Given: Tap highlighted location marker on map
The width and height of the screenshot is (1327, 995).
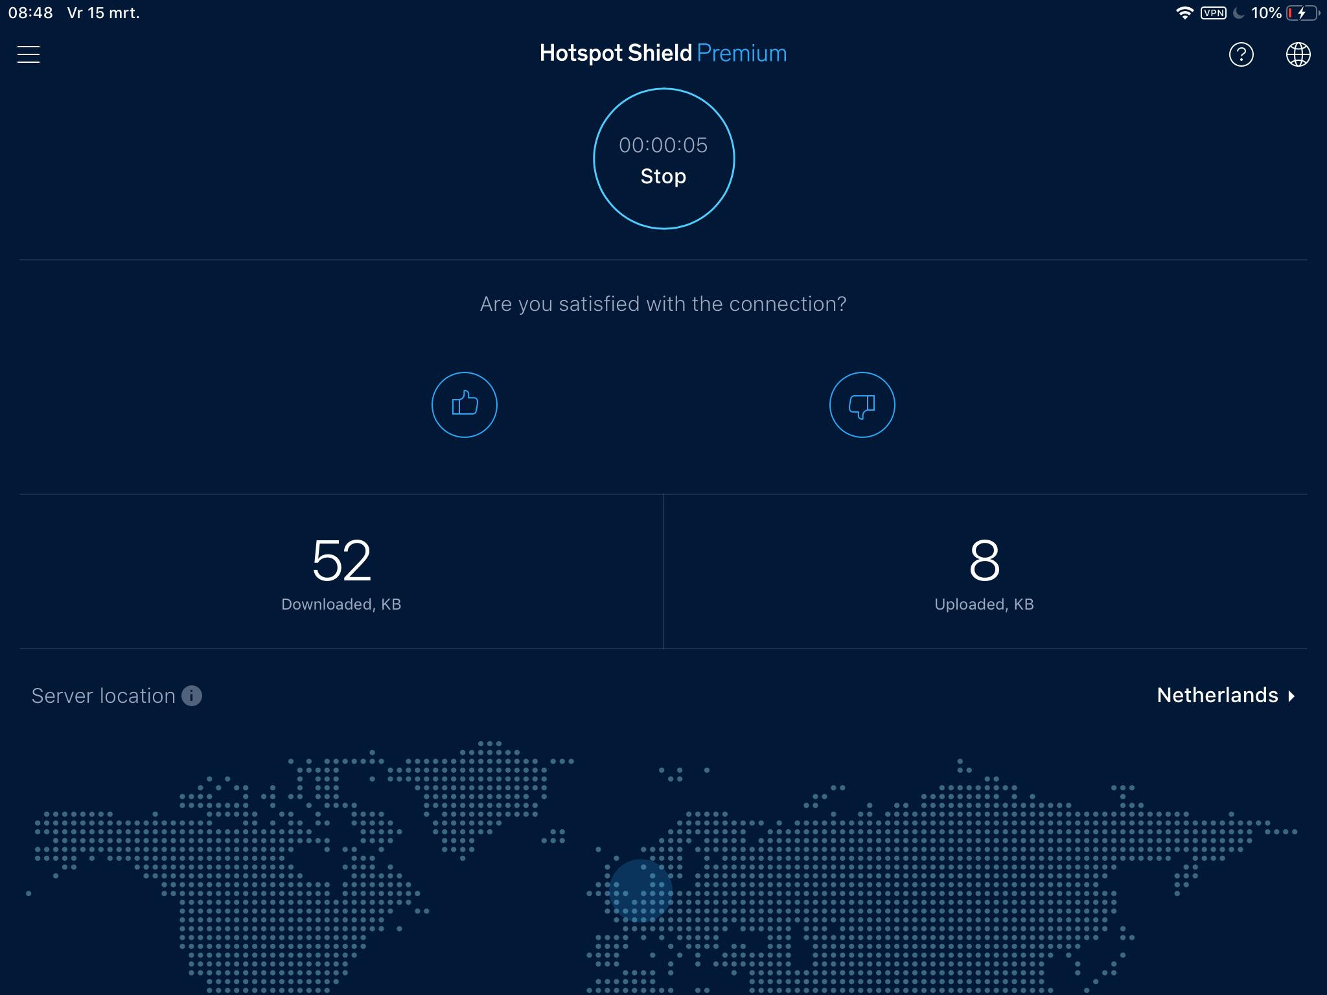Looking at the screenshot, I should click(x=640, y=891).
